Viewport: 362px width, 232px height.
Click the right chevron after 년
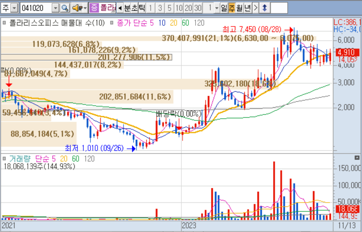pos(255,8)
